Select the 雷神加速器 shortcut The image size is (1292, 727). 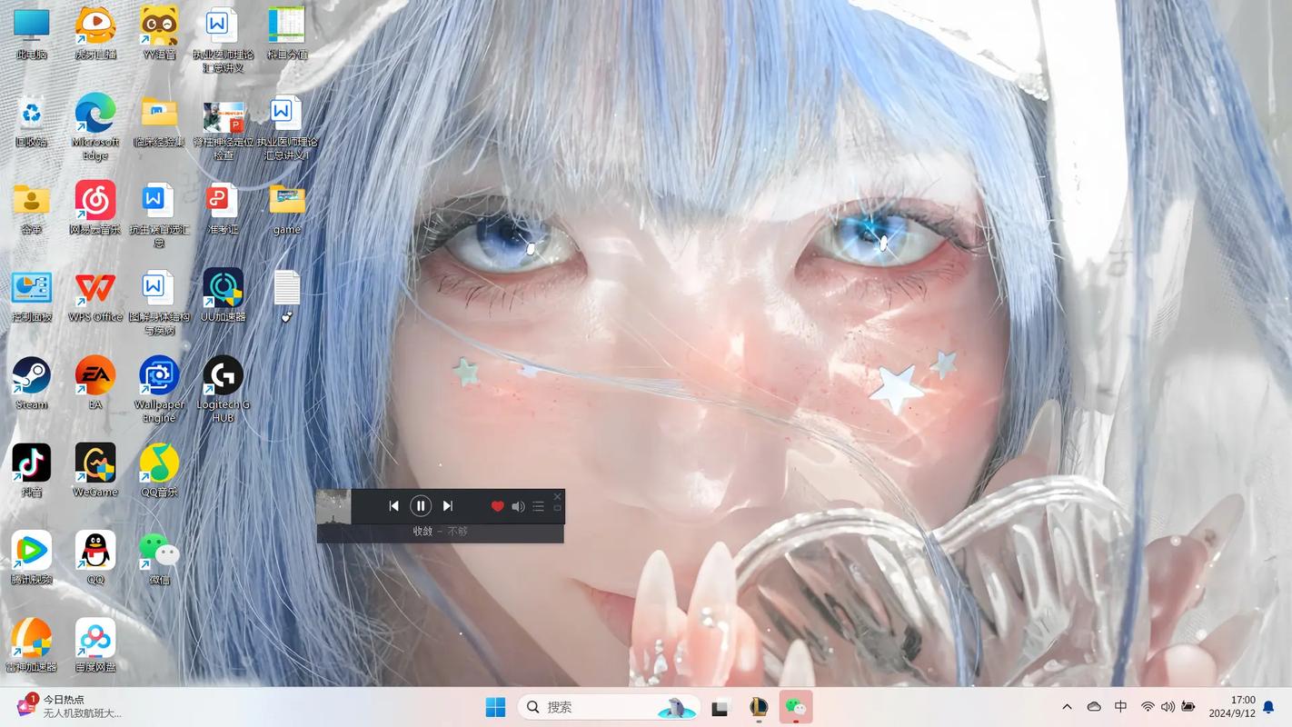coord(31,644)
